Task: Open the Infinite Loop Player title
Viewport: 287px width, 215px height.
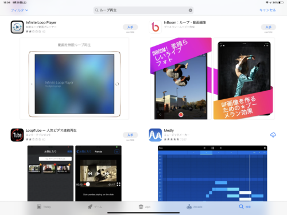Action: (41, 22)
